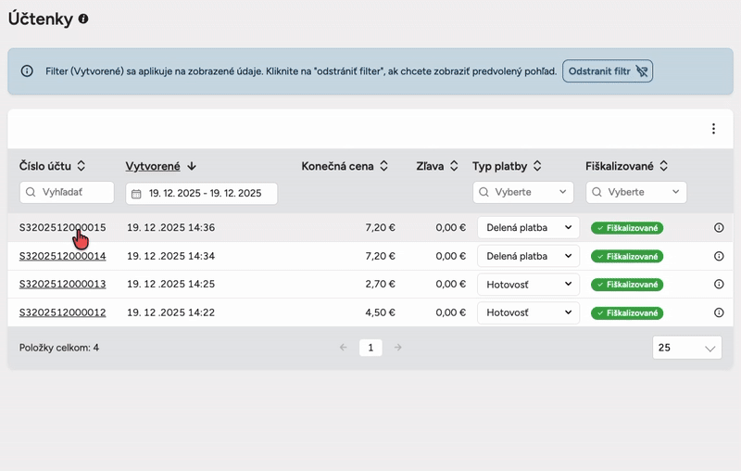Screen dimensions: 741x471
Task: Click info icon for receipt S3202512000013
Action: coord(719,285)
